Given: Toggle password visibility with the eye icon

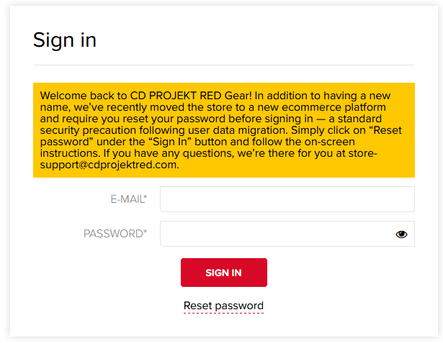Looking at the screenshot, I should click(401, 234).
